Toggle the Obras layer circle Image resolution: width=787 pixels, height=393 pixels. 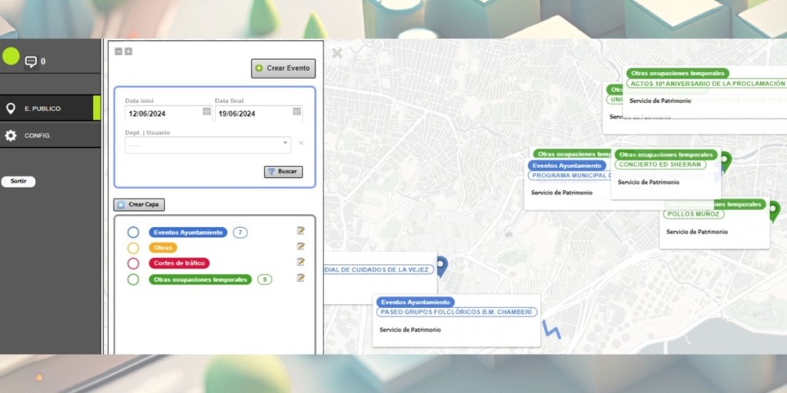coord(133,248)
